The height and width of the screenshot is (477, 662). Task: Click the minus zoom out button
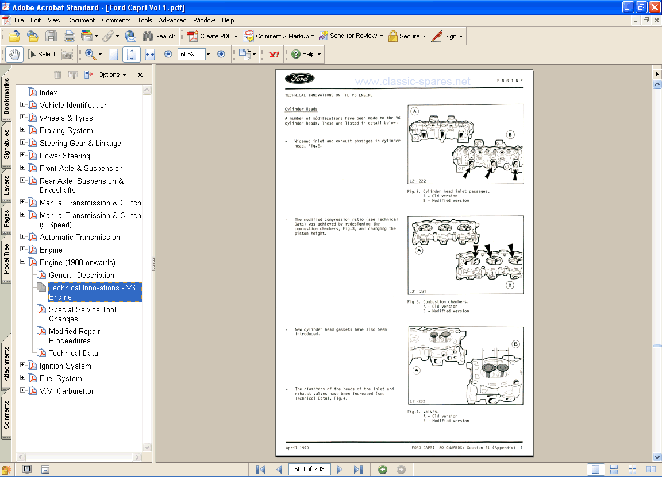[168, 54]
